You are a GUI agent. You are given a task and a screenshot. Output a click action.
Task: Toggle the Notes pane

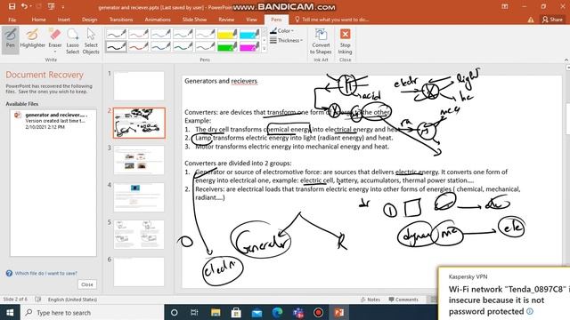[370, 300]
